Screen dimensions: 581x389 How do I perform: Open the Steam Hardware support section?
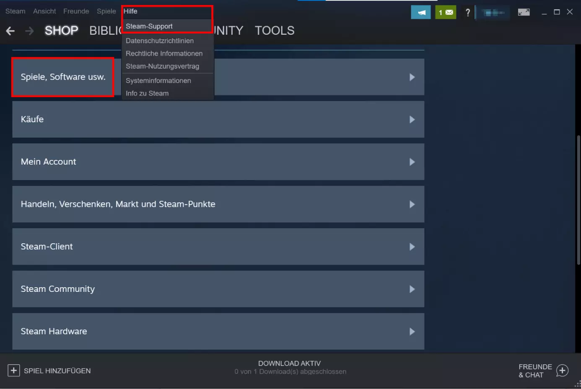tap(218, 331)
